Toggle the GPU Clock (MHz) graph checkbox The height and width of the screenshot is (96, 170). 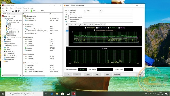[x=97, y=28]
